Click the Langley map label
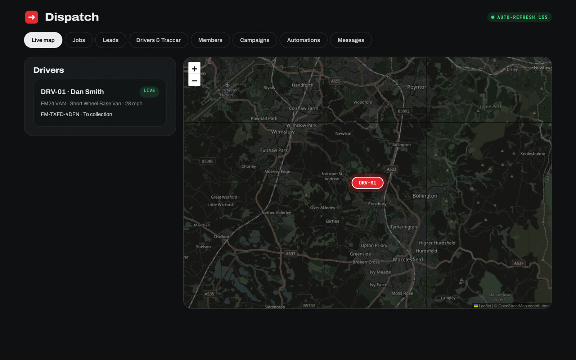The image size is (576, 360). [x=448, y=298]
